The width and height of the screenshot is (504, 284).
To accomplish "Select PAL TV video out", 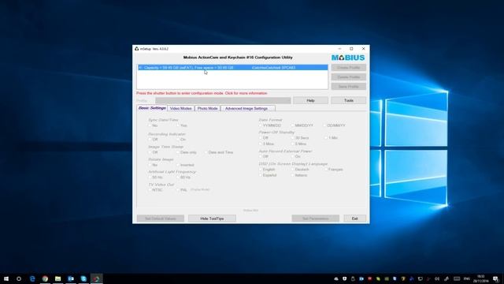I will point(182,190).
